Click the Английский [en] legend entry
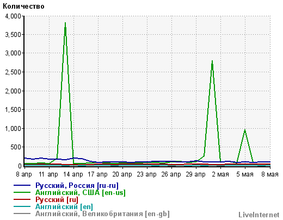The height and width of the screenshot is (220, 283). point(64,207)
